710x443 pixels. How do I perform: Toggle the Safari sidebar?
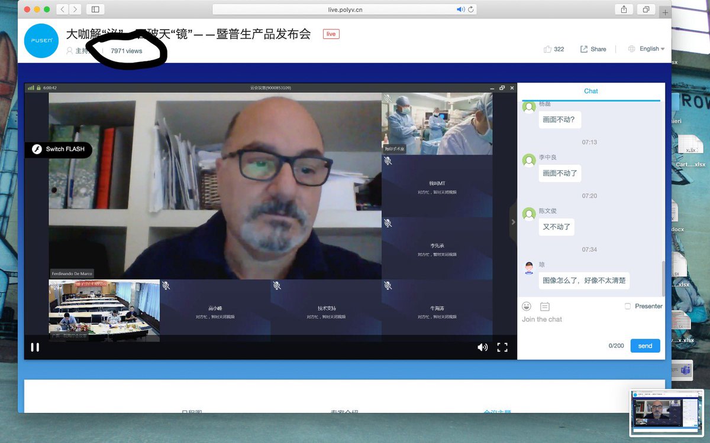point(95,9)
